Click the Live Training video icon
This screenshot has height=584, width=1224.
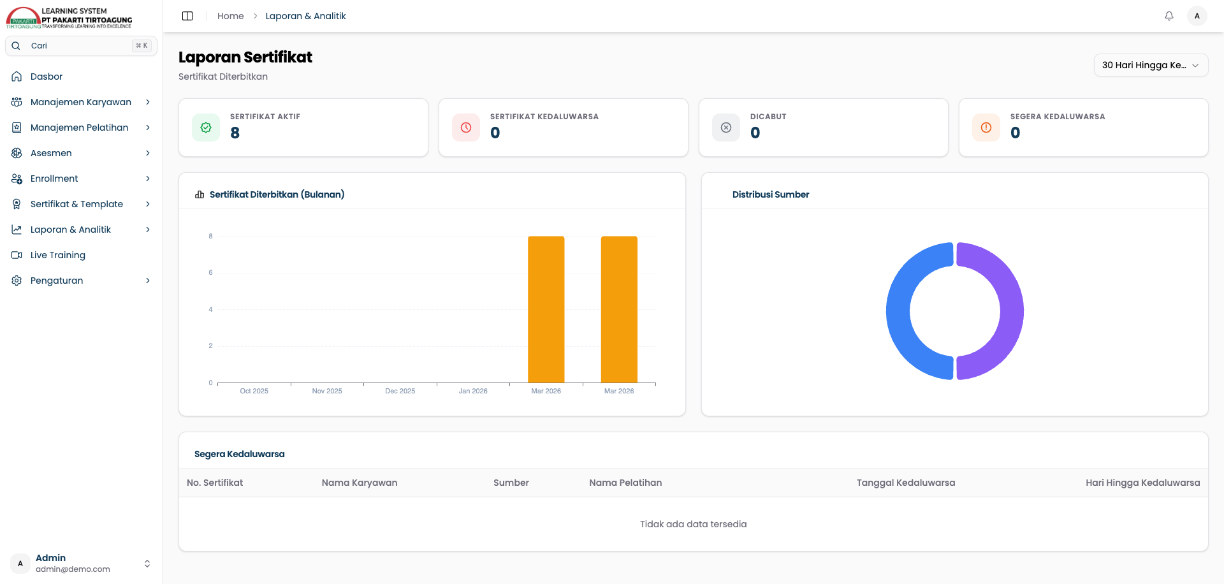(17, 255)
